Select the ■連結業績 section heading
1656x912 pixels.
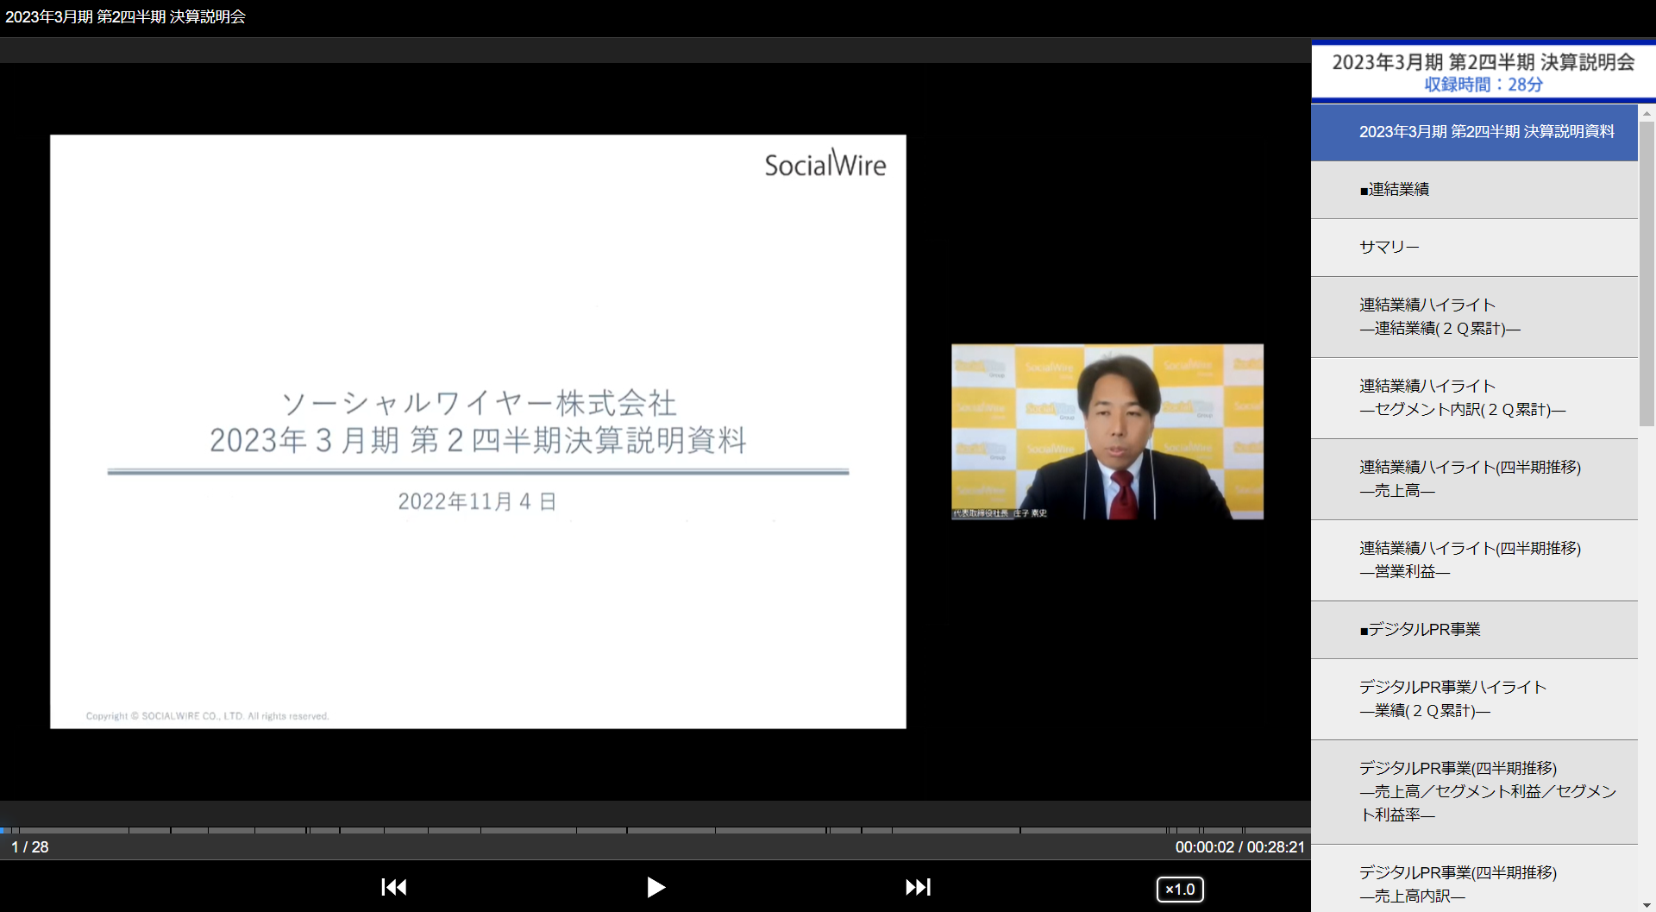click(1474, 190)
